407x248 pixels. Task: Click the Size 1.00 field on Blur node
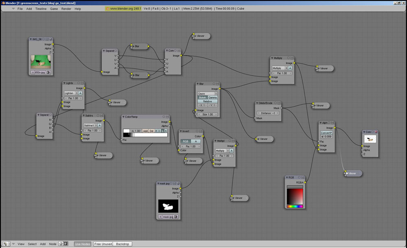tap(208, 114)
